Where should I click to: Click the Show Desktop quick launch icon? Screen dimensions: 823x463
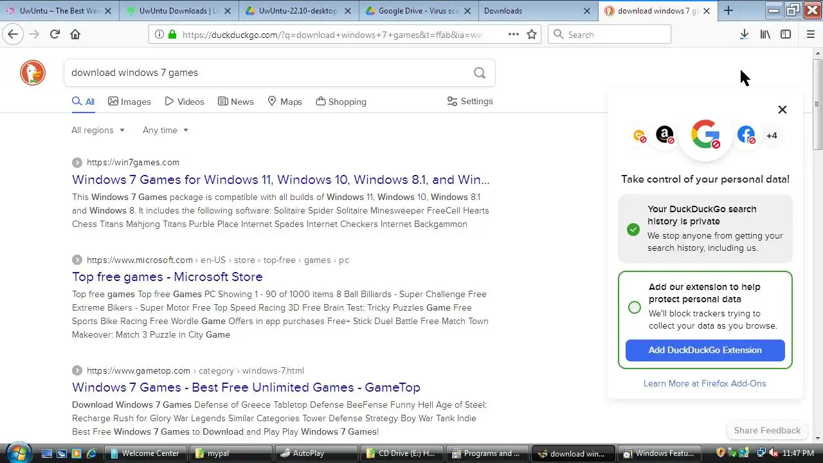(46, 453)
